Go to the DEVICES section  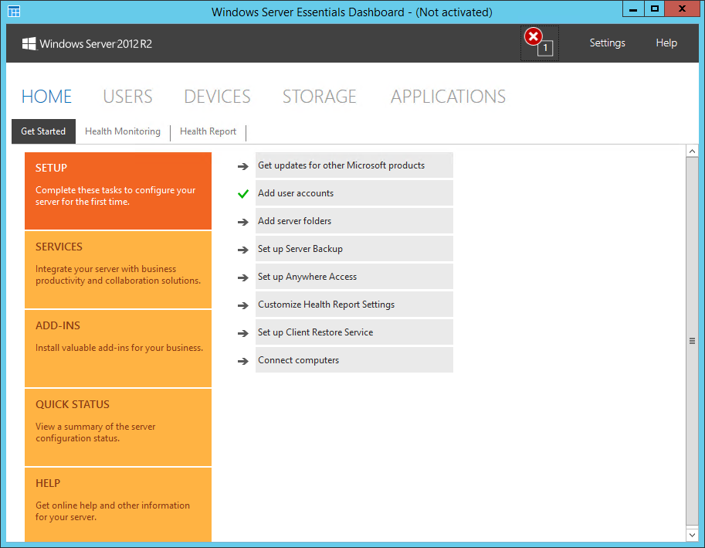[217, 97]
